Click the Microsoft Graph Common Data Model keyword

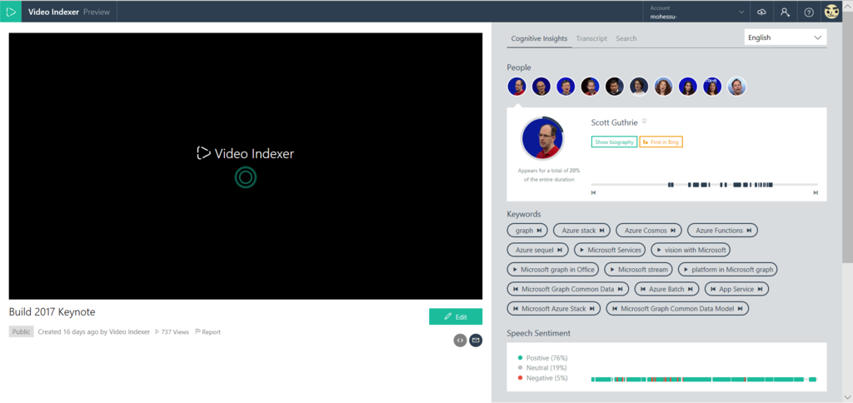pos(678,309)
